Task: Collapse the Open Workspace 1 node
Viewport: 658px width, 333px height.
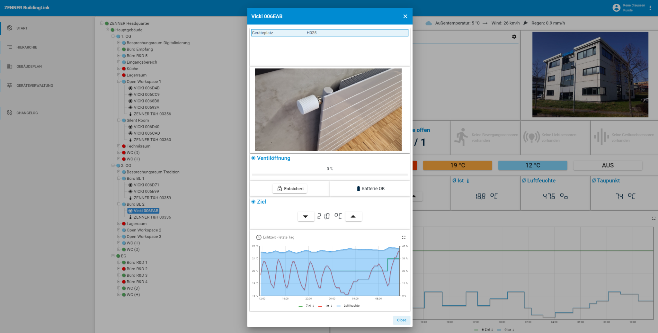Action: tap(119, 81)
